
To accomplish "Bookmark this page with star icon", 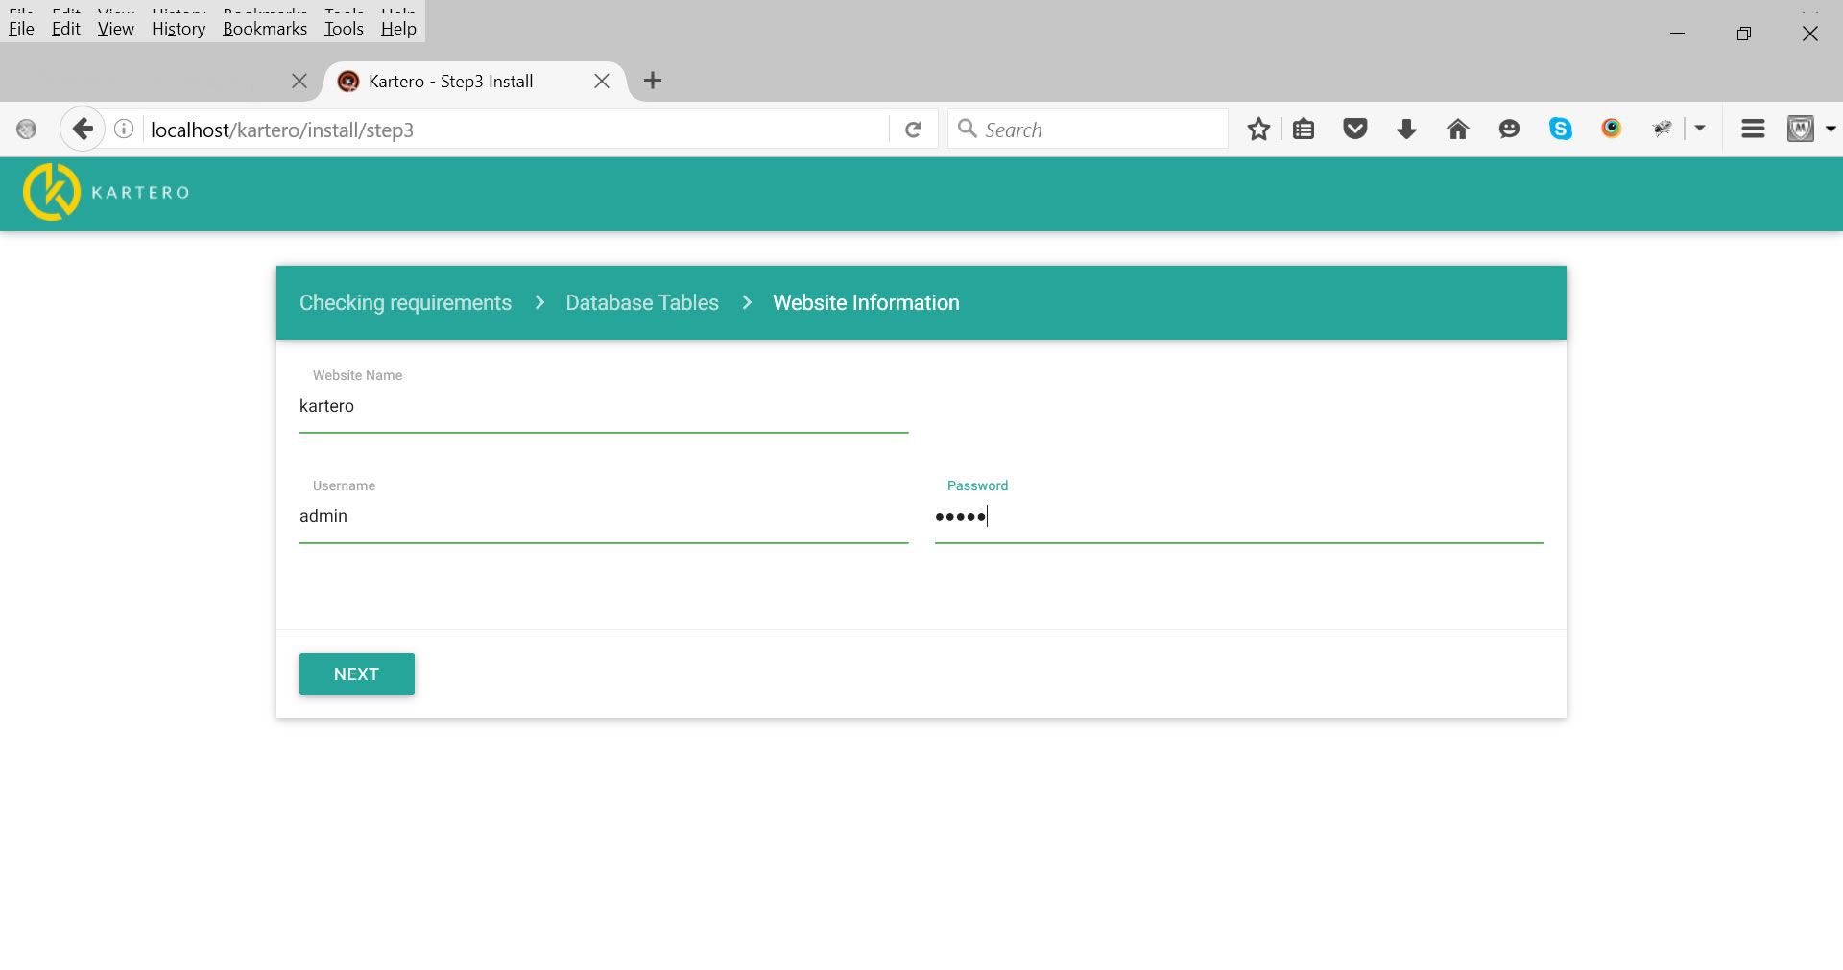I will [x=1258, y=129].
